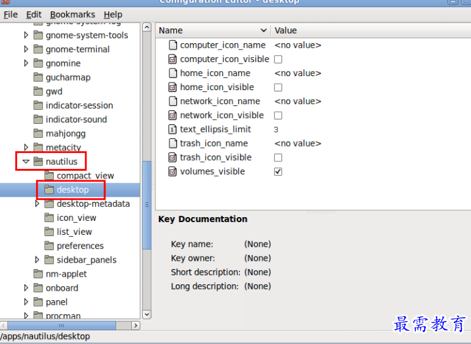Open the Edit menu
This screenshot has height=344, width=471.
point(34,15)
